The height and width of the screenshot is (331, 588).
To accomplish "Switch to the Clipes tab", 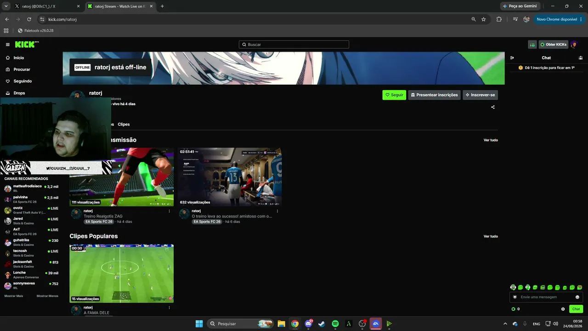I will pos(124,125).
